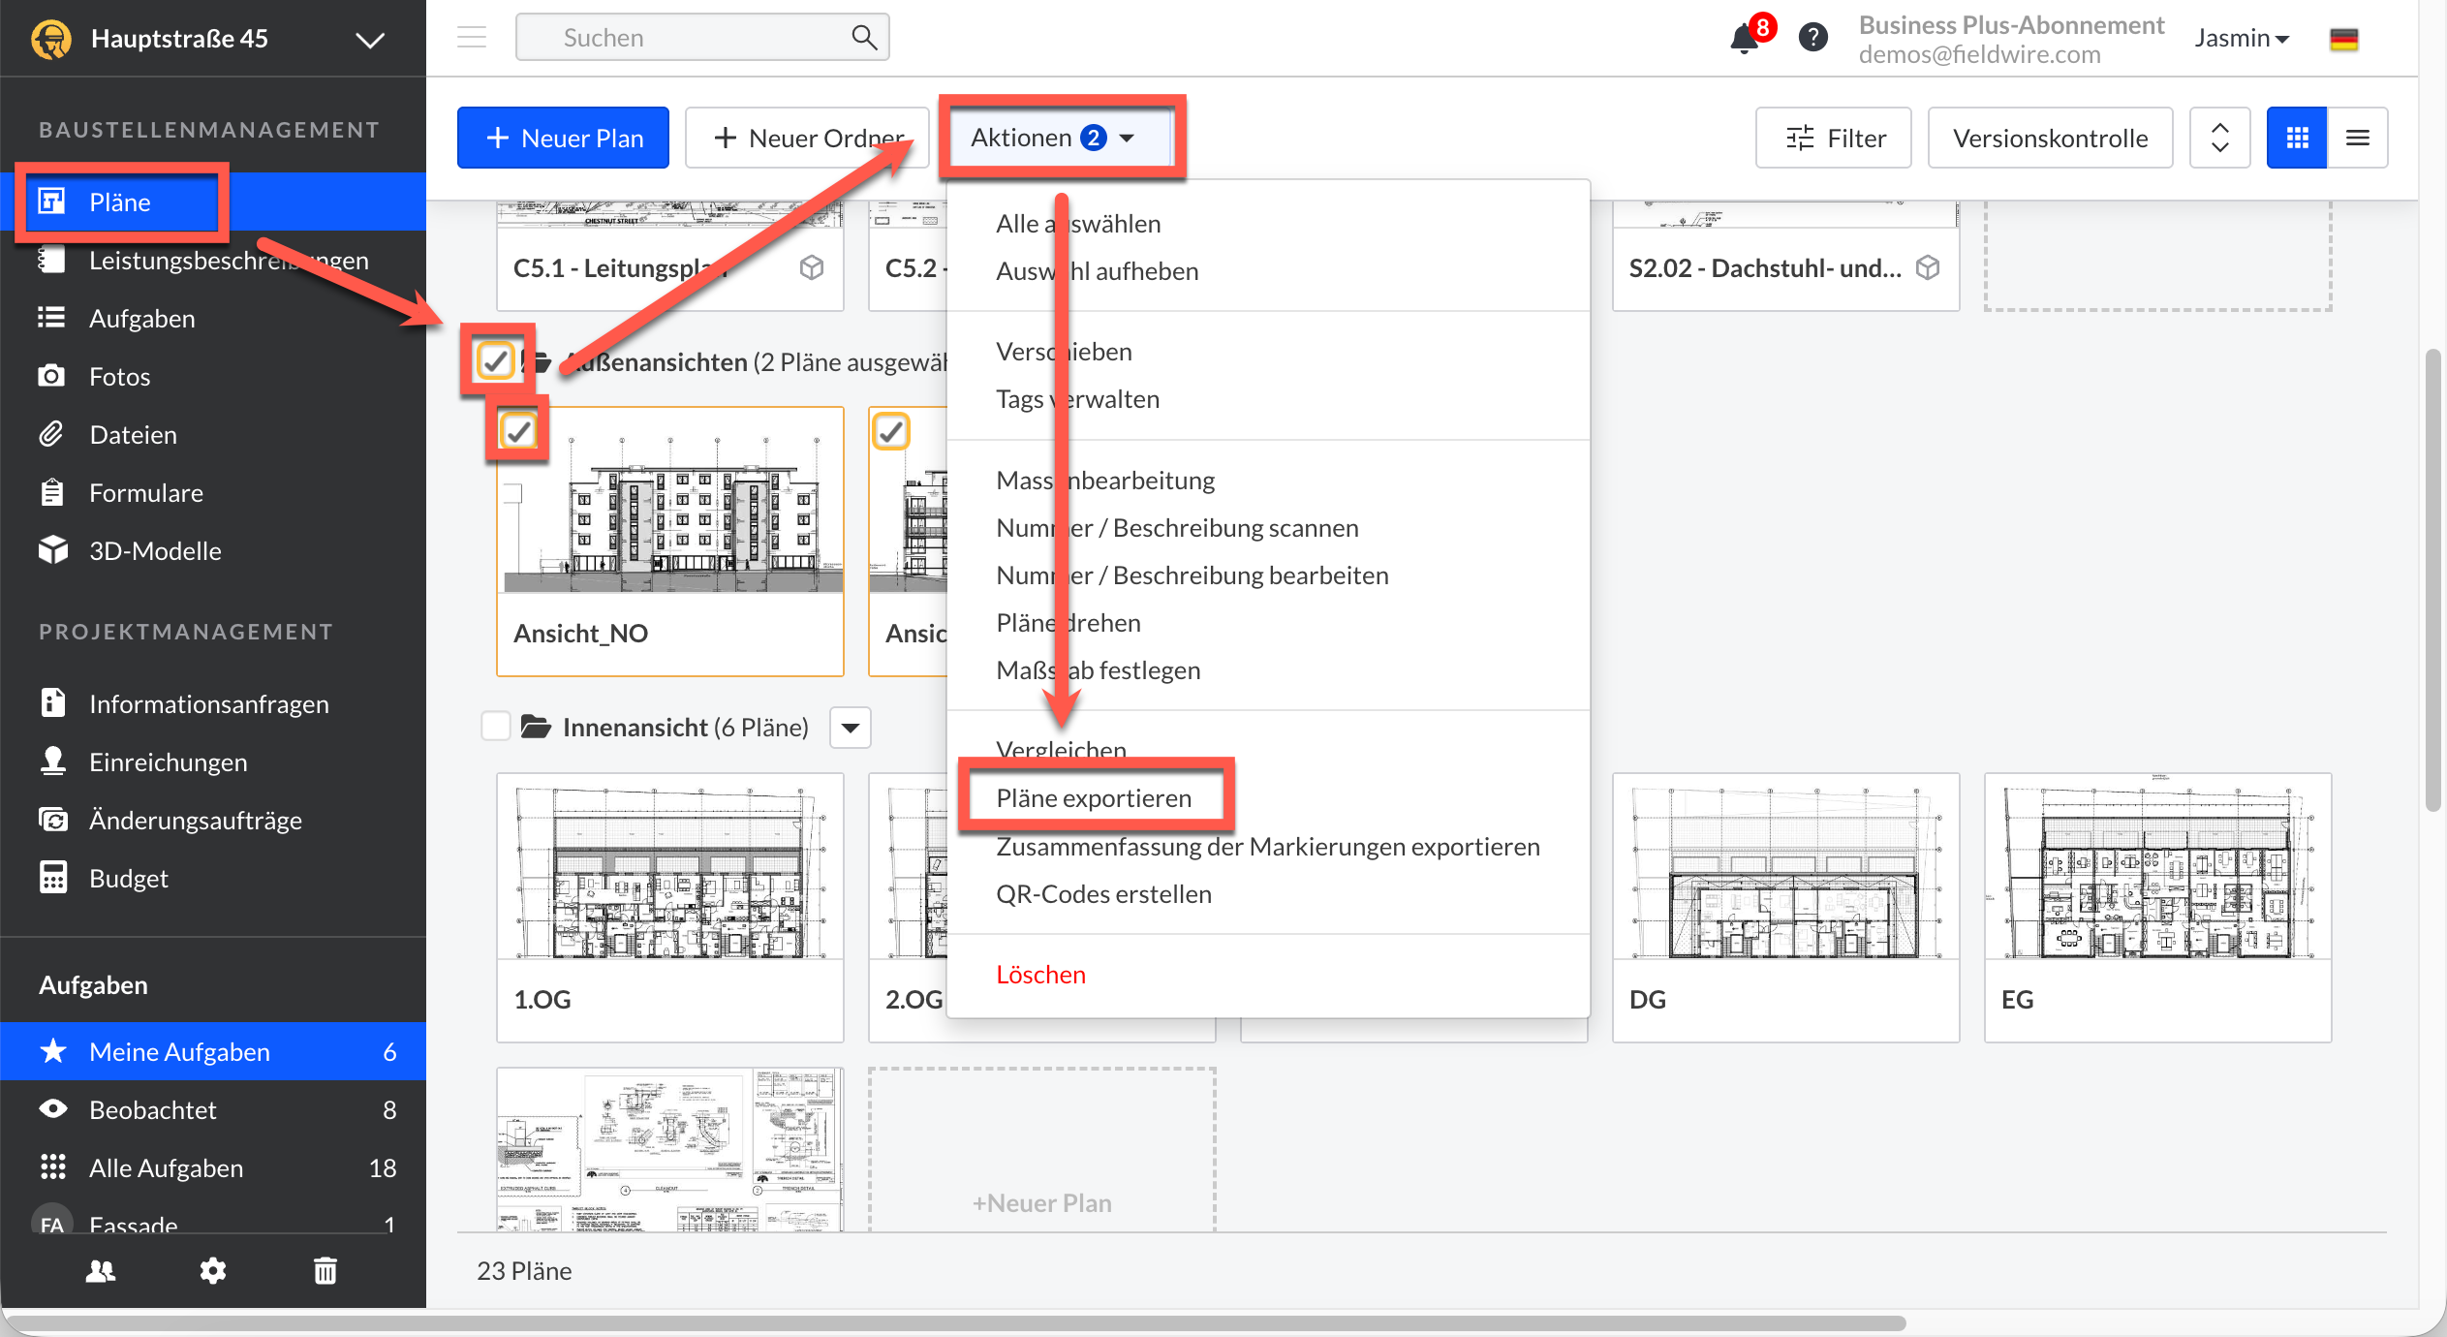Viewport: 2447px width, 1337px height.
Task: Select the grid view icon
Action: pos(2297,138)
